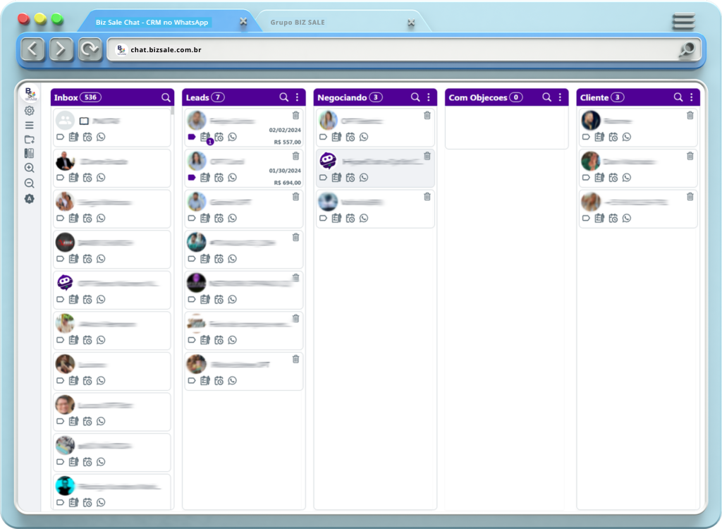
Task: Open the kanban columns icon in sidebar
Action: (29, 153)
